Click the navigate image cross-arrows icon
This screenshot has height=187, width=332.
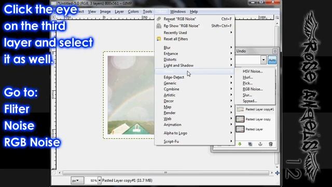277,173
